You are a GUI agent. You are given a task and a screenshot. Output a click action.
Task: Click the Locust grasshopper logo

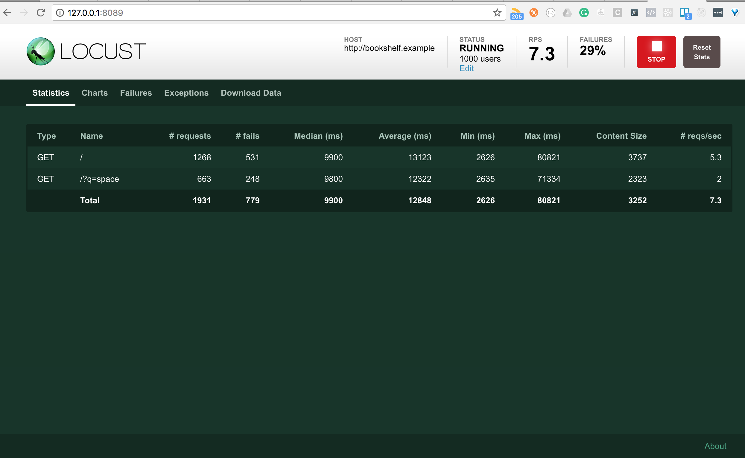tap(41, 51)
